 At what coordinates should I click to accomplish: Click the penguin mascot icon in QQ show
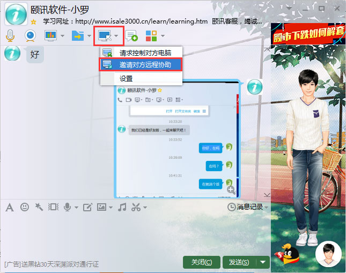tap(288, 254)
